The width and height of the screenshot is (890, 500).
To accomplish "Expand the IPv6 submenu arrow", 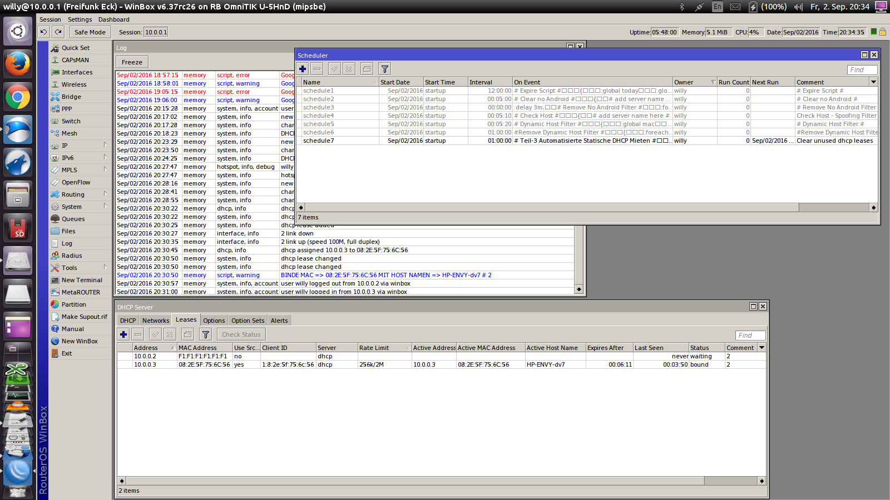I will (105, 157).
